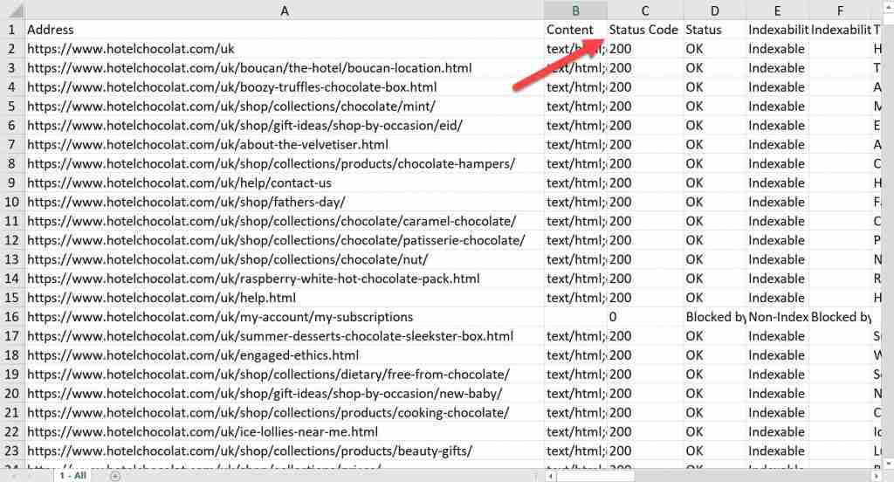Select the raspberry-white-hot-chocolate-pack.html URL cell
Viewport: 894px width, 482px height.
[284, 279]
